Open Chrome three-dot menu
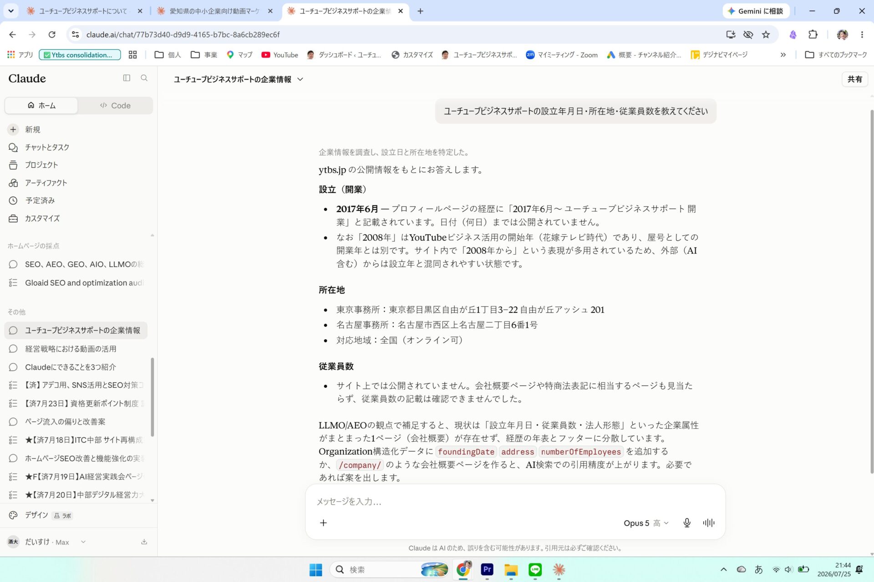This screenshot has width=874, height=582. click(x=862, y=35)
